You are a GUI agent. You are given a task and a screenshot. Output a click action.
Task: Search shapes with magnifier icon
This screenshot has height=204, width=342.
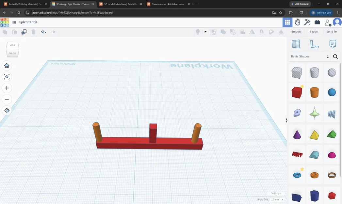click(335, 57)
